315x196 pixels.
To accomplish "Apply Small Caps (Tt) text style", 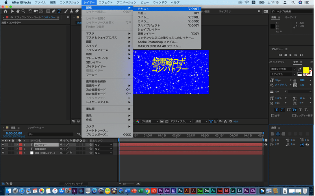I will click(x=294, y=110).
